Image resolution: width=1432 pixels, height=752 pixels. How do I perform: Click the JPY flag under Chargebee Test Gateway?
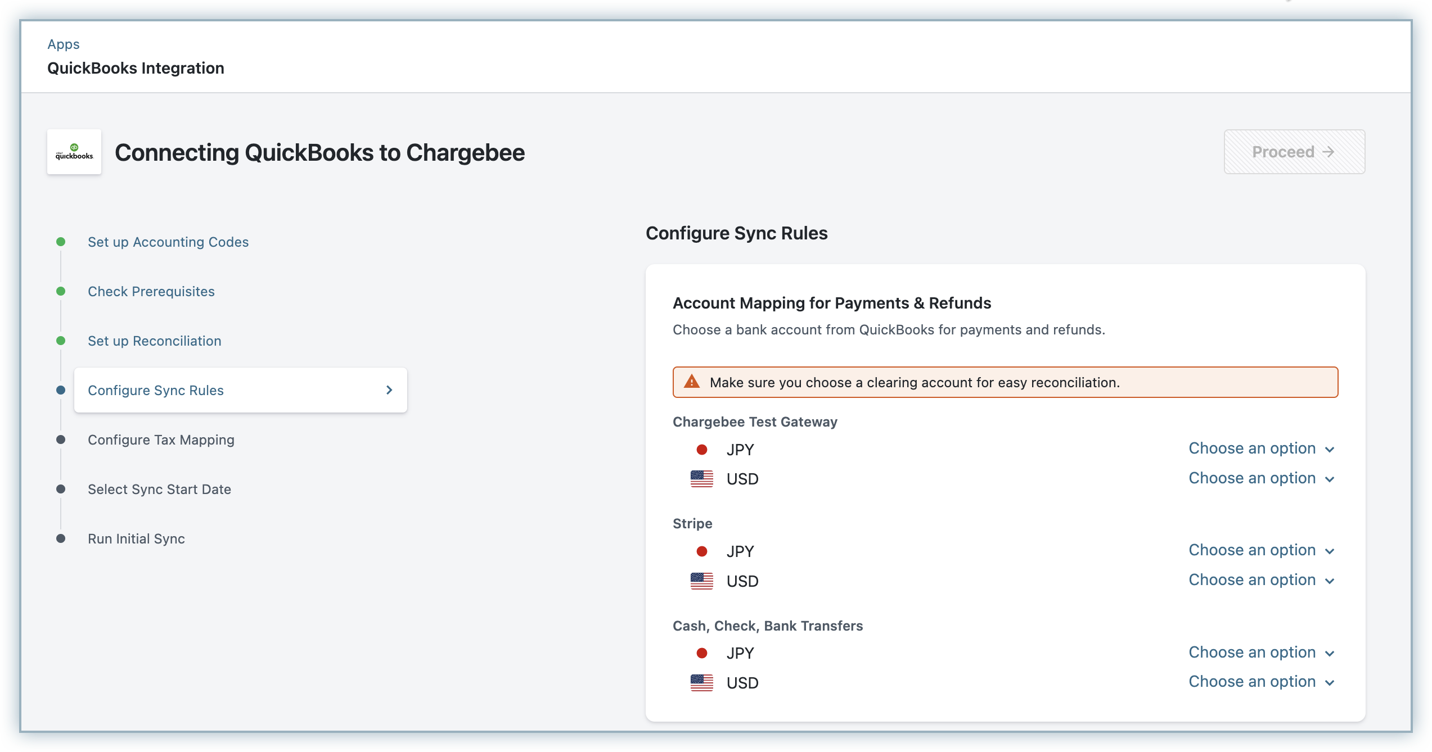(701, 450)
